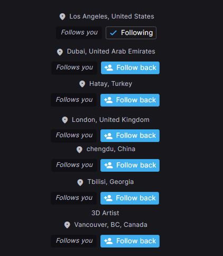The width and height of the screenshot is (223, 256).
Task: Follow back the user from Dubai
Action: (x=130, y=68)
